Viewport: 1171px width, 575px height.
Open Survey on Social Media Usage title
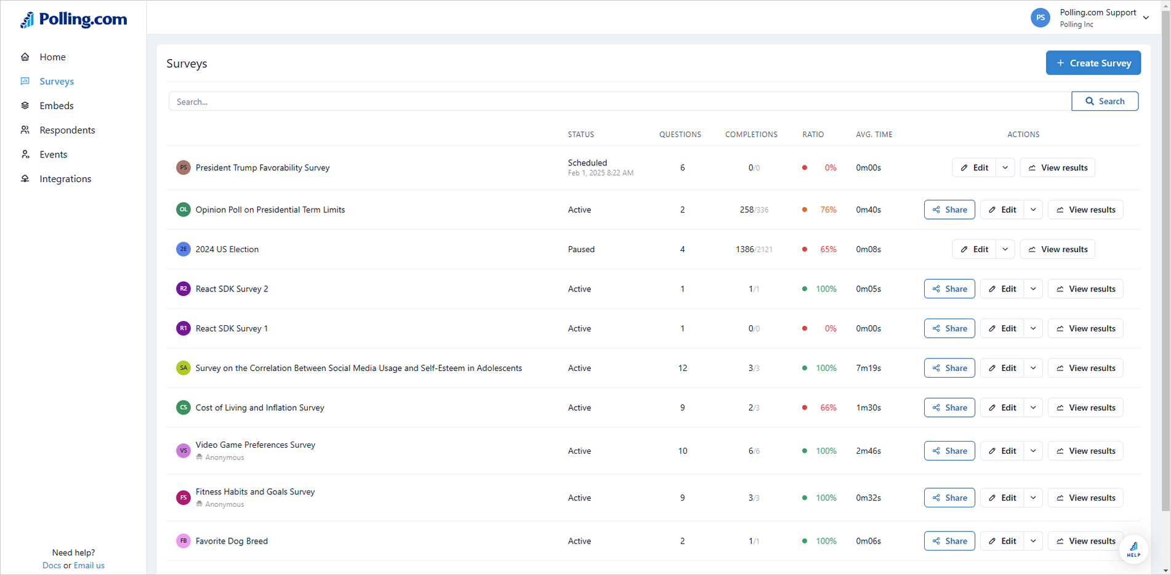pyautogui.click(x=359, y=368)
